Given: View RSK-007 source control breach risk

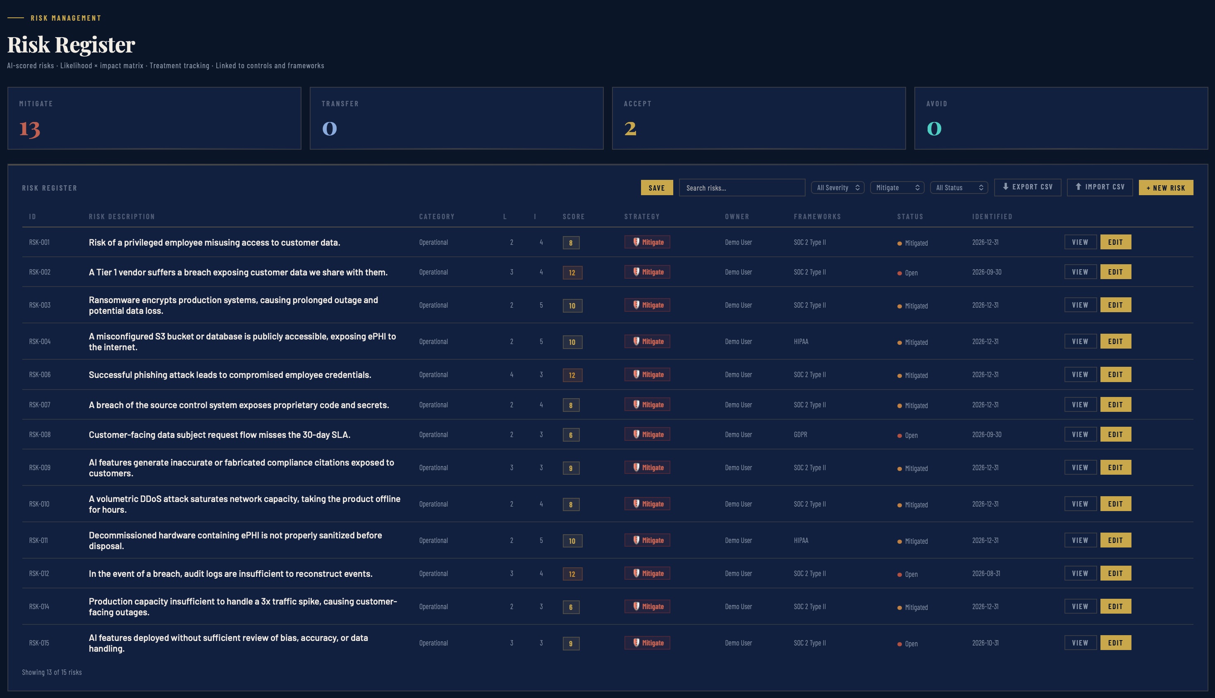Looking at the screenshot, I should pyautogui.click(x=1080, y=404).
